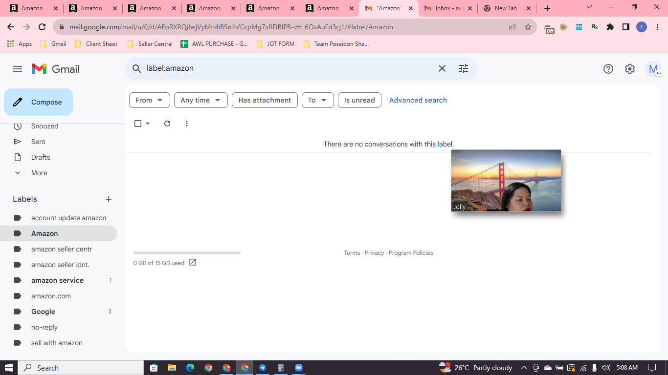This screenshot has height=375, width=668.
Task: Clear the label:amazon search with the X
Action: pyautogui.click(x=442, y=69)
